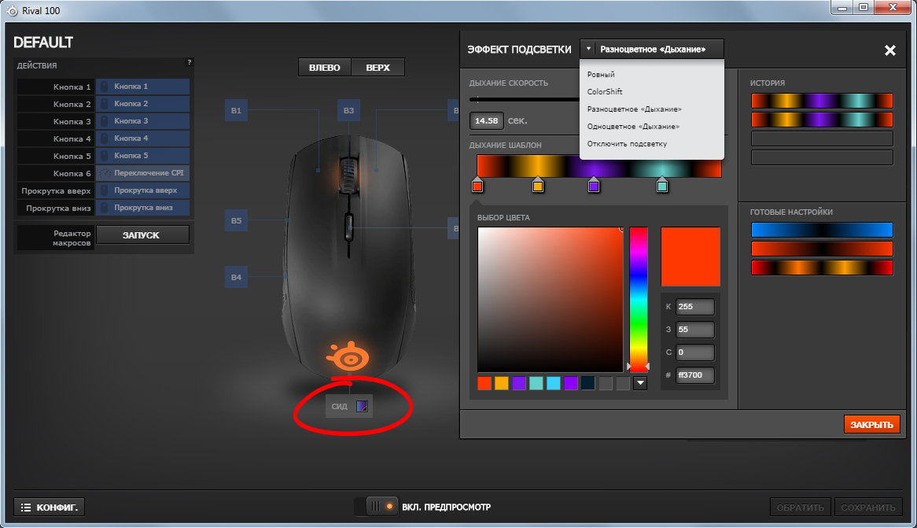Launch macro editor with ЗАПУСК button

pyautogui.click(x=141, y=235)
